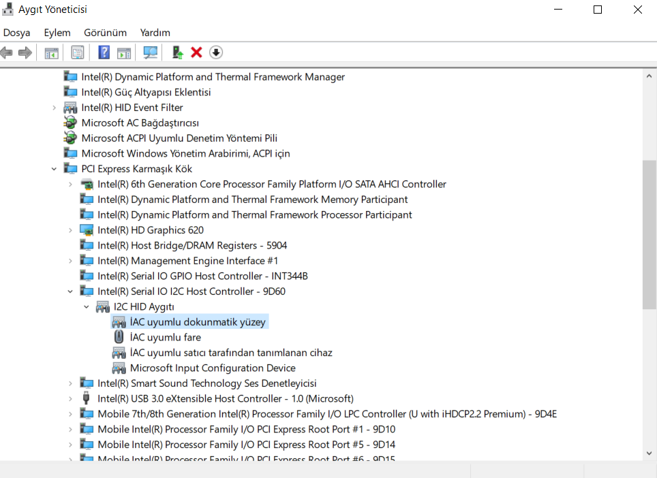The height and width of the screenshot is (478, 657).
Task: Click the İAC uyumlu fare mouse icon
Action: click(119, 337)
